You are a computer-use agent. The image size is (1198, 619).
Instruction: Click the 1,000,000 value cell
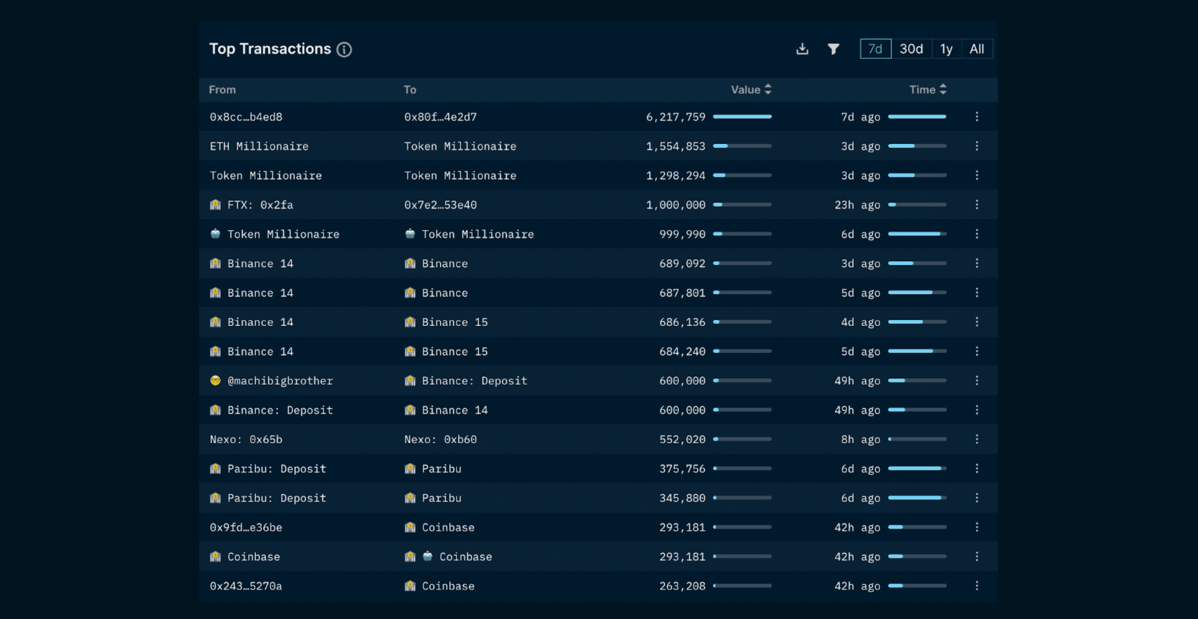coord(676,205)
